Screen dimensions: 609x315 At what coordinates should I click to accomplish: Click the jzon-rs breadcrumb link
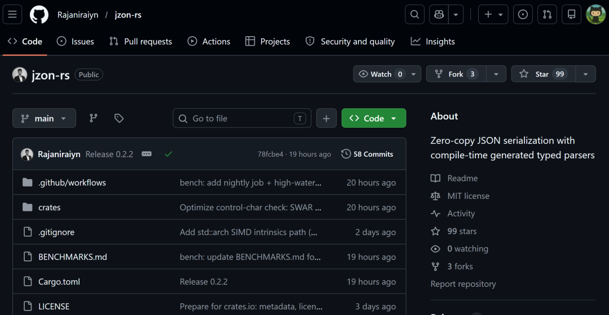tap(128, 15)
